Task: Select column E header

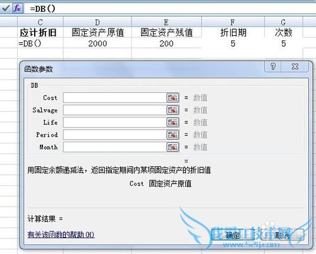Action: pyautogui.click(x=166, y=22)
